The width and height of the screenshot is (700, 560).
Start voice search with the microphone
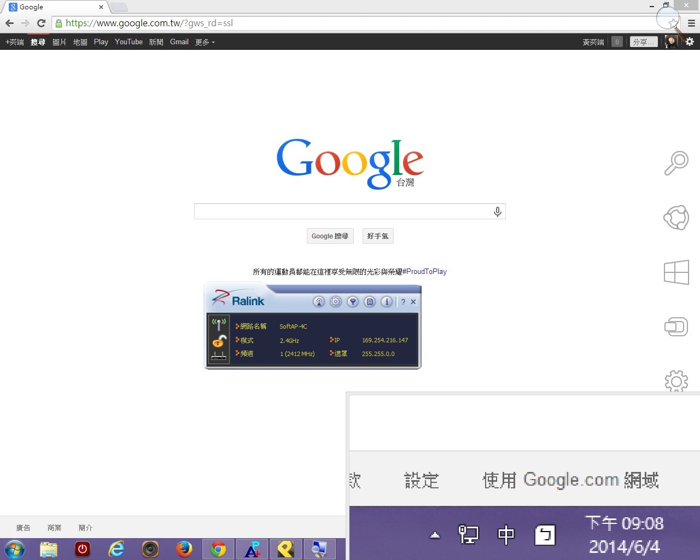point(498,212)
